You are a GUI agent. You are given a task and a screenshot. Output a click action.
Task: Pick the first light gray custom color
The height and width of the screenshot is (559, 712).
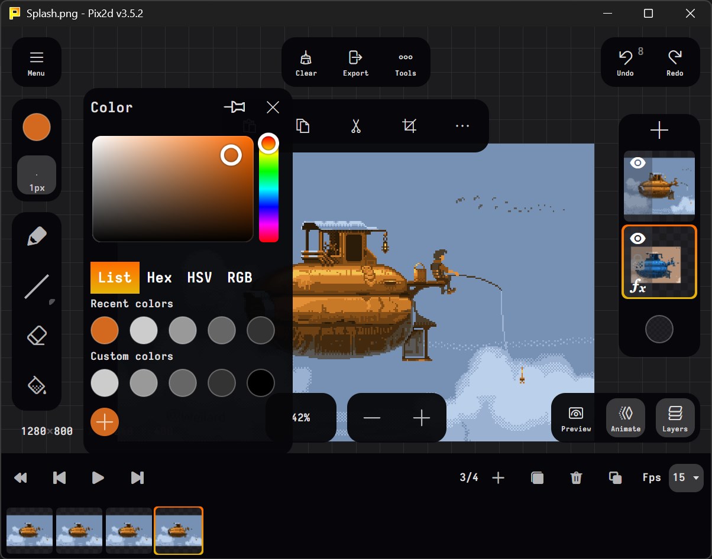[105, 383]
